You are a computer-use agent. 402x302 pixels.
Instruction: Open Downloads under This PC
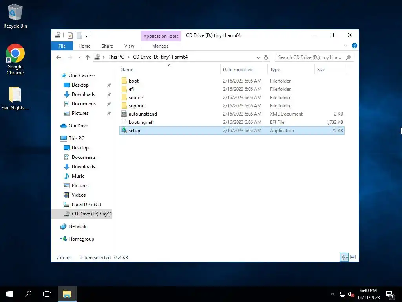[x=83, y=167]
